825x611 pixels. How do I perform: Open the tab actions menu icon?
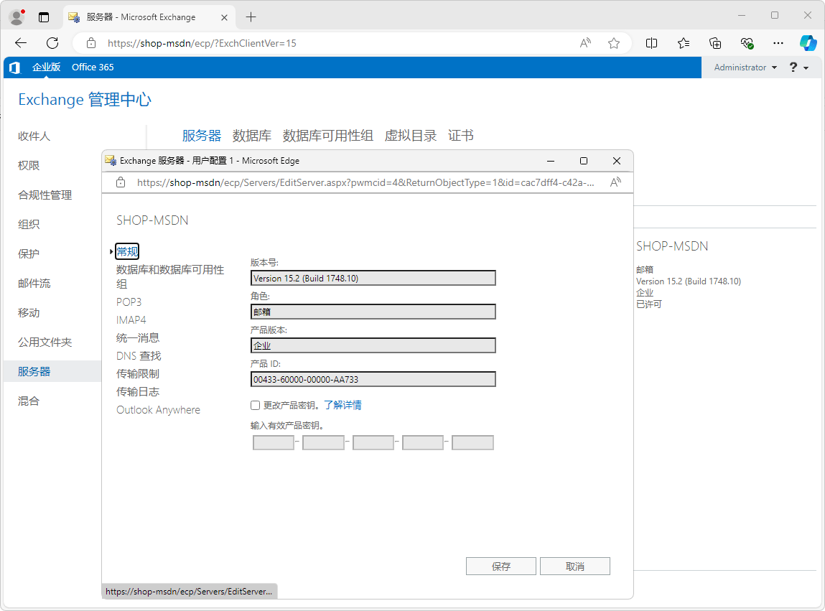click(44, 17)
